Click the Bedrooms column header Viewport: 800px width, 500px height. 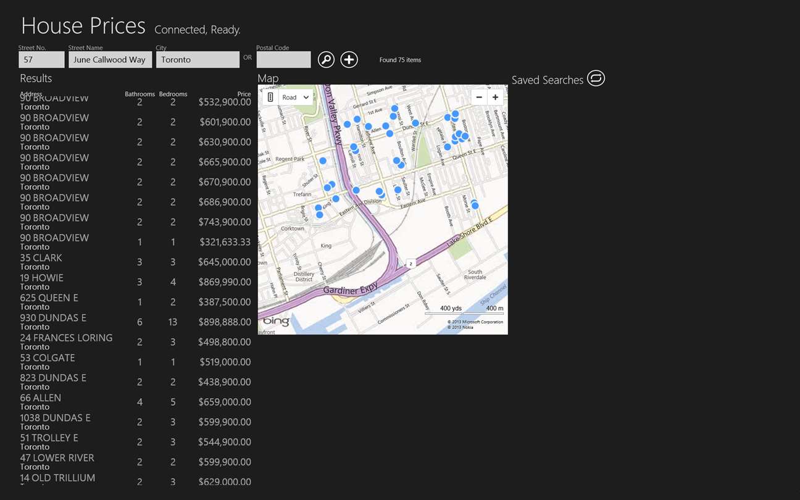click(173, 94)
